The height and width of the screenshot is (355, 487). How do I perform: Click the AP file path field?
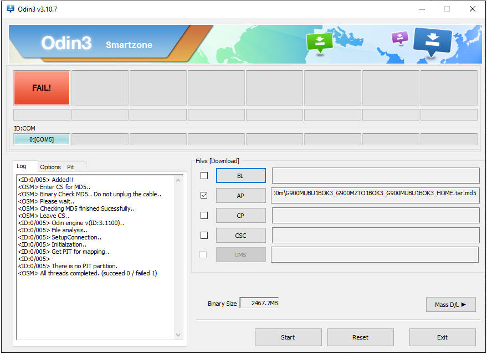click(376, 195)
